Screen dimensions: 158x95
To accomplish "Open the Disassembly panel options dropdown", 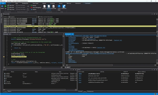I will pos(152,14).
